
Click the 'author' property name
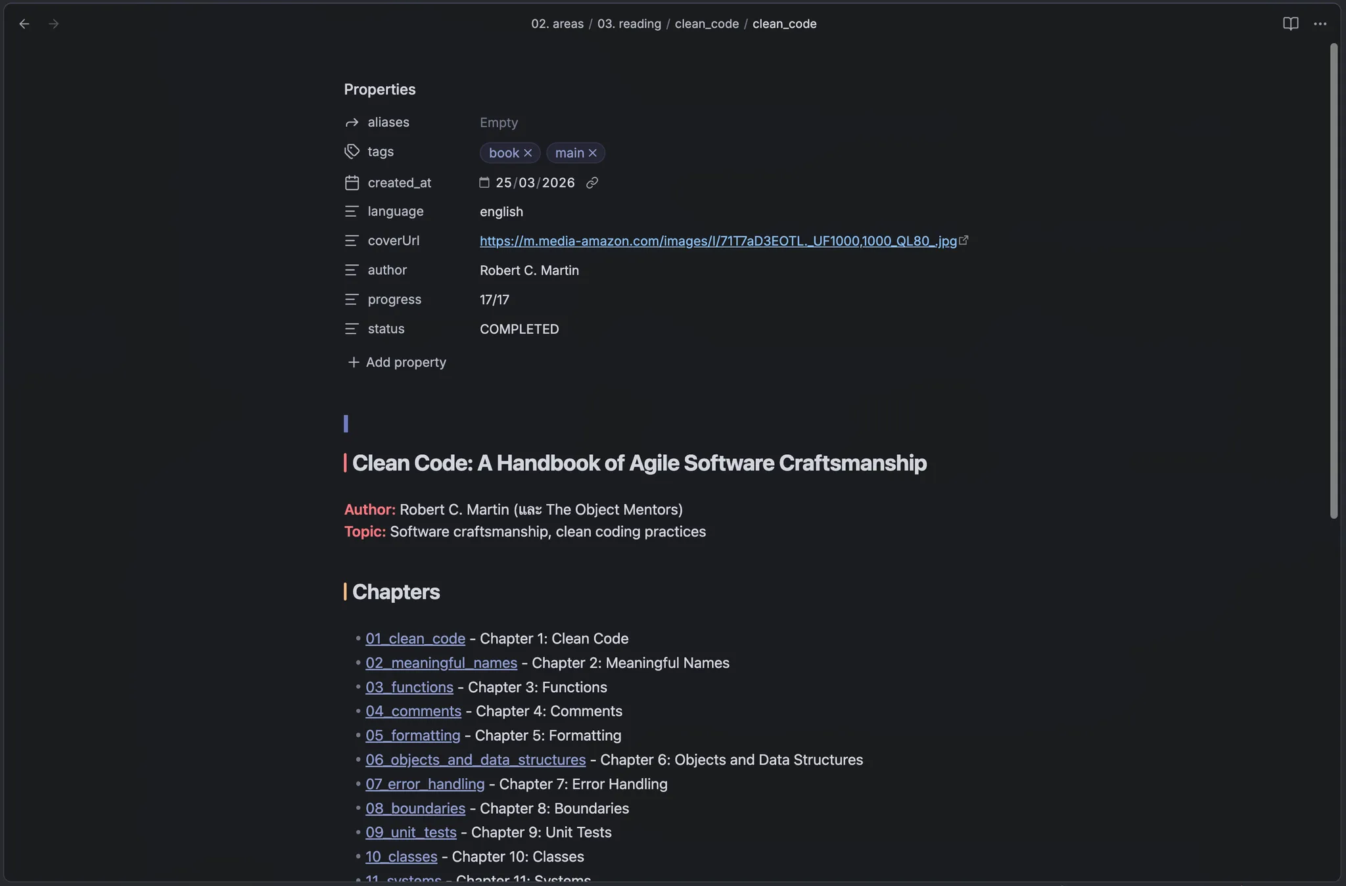(x=387, y=270)
